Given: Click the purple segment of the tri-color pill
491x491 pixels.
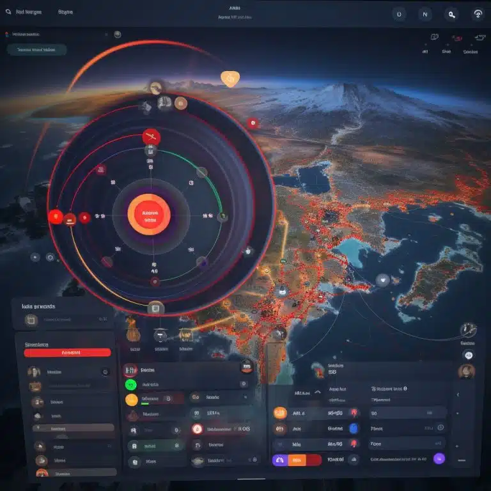Looking at the screenshot, I should coord(280,460).
